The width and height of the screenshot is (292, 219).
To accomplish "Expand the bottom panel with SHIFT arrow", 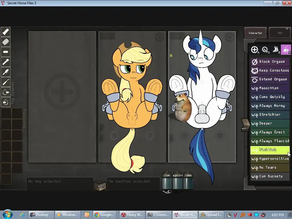I will (x=101, y=186).
